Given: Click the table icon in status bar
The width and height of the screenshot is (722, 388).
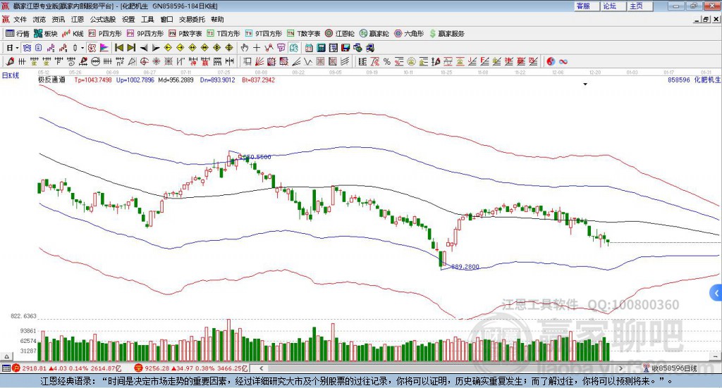Looking at the screenshot, I should click(6, 368).
